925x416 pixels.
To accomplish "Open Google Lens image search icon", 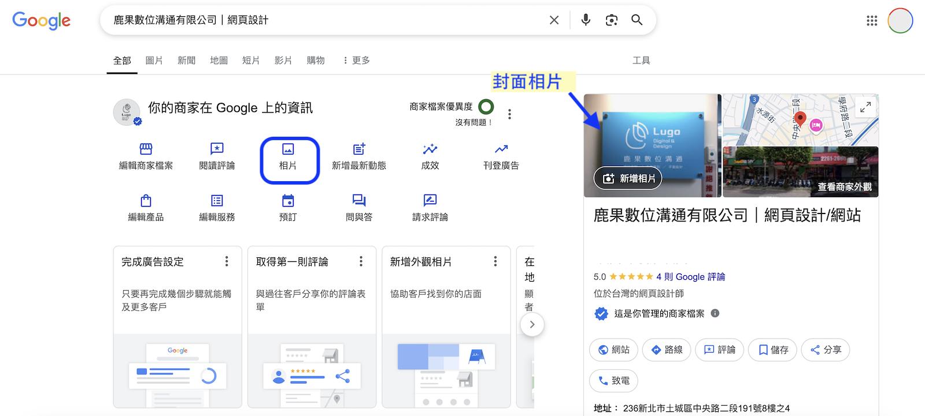I will 612,20.
